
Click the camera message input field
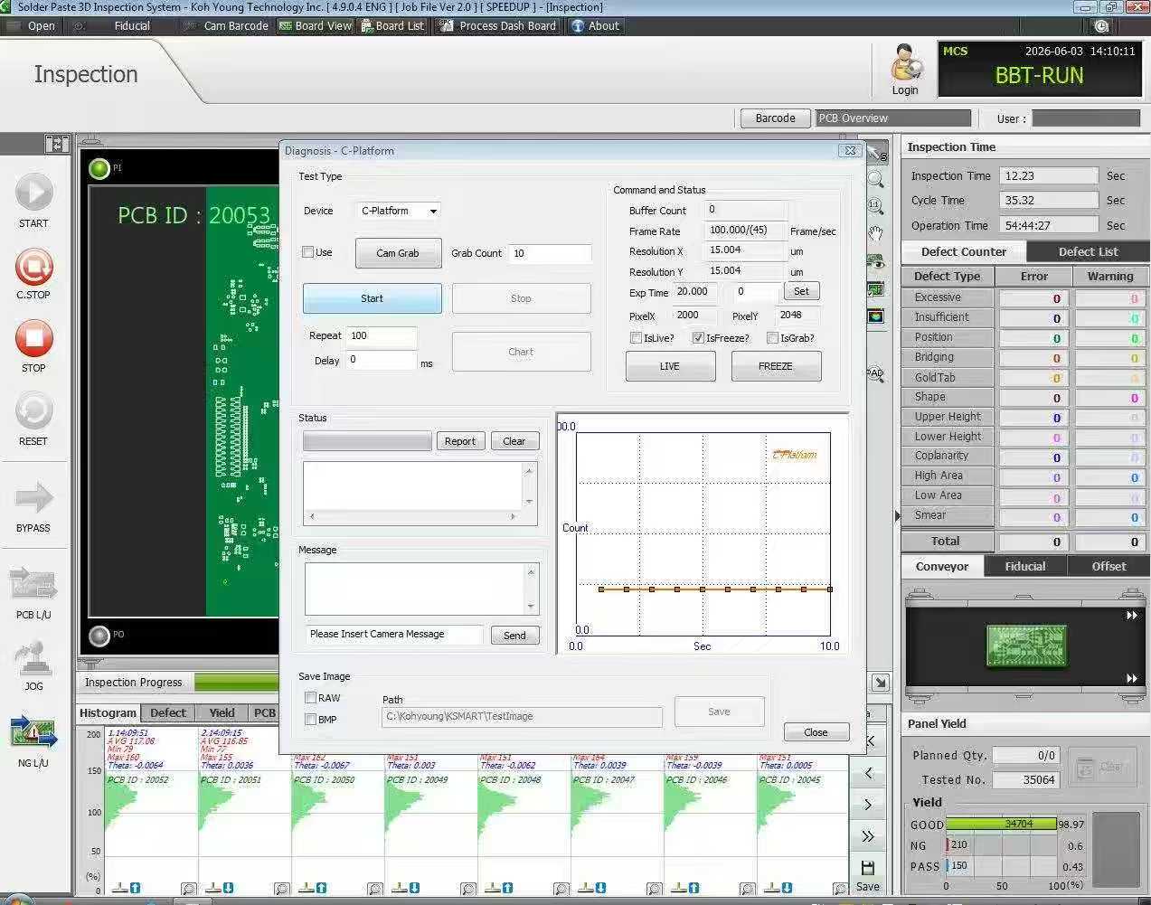pos(394,635)
